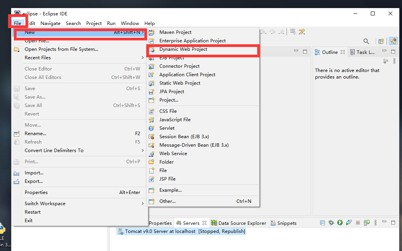
Task: Click the toolbar search magnifier icon
Action: [366, 41]
